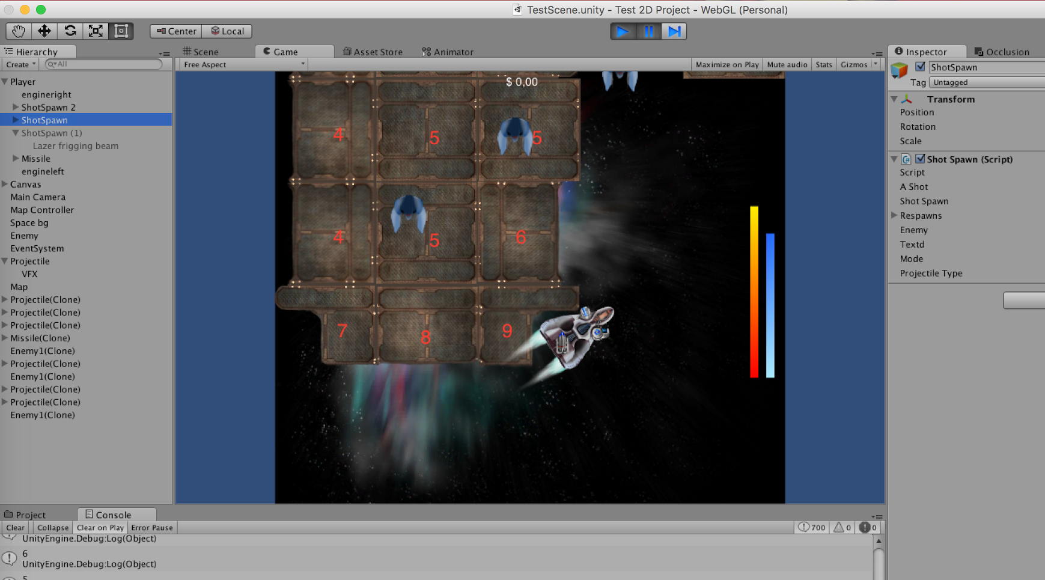Pause the running game

[648, 31]
